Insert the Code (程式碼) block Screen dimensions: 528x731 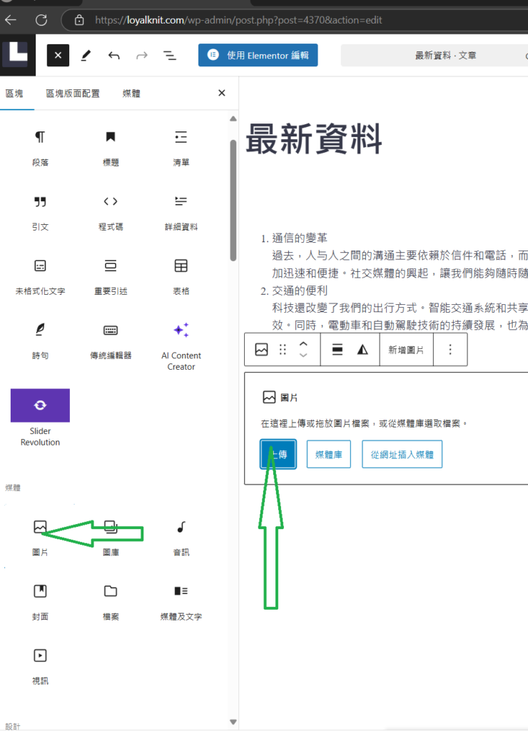pos(111,212)
